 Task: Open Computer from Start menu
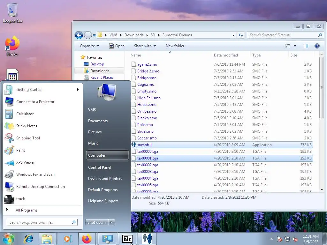tap(107, 155)
